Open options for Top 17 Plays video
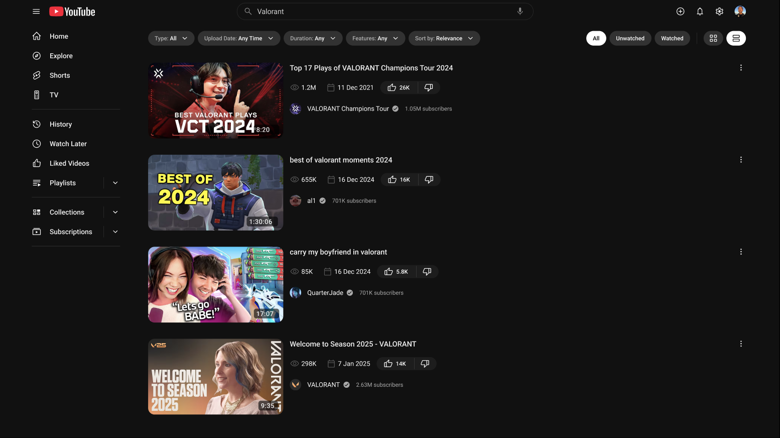The image size is (780, 438). pos(741,68)
